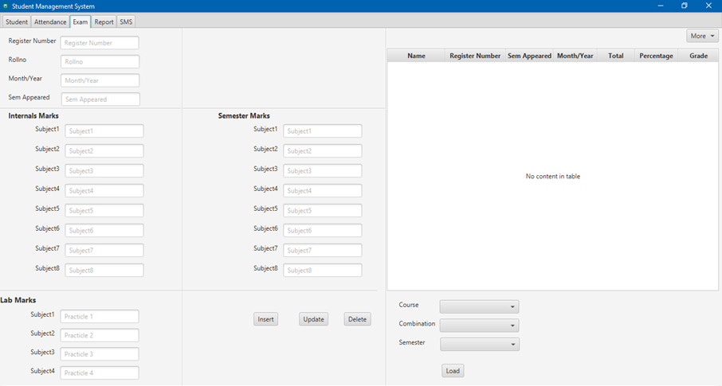Screen dimensions: 722x386
Task: Sort table by Name column header
Action: [416, 56]
